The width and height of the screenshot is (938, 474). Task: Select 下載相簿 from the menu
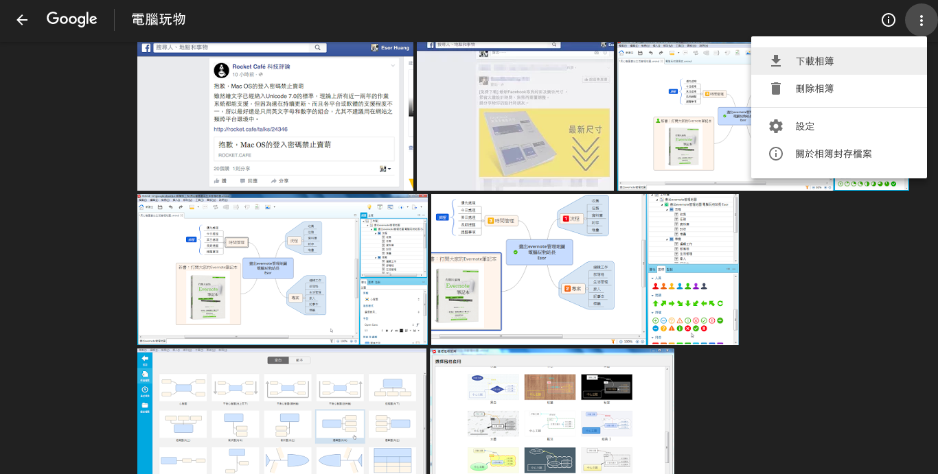tap(839, 61)
